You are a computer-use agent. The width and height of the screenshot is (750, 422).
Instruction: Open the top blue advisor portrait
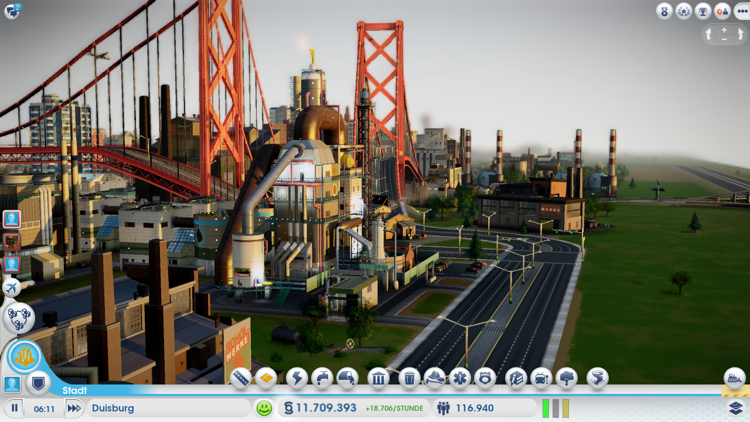(12, 220)
